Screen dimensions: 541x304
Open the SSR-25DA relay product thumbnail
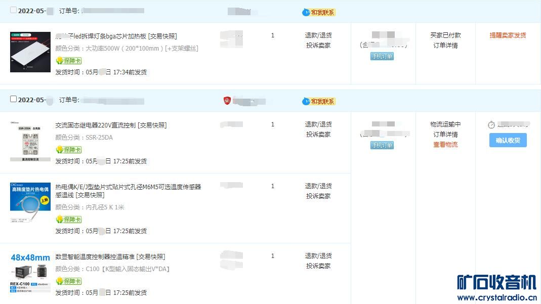click(x=30, y=141)
